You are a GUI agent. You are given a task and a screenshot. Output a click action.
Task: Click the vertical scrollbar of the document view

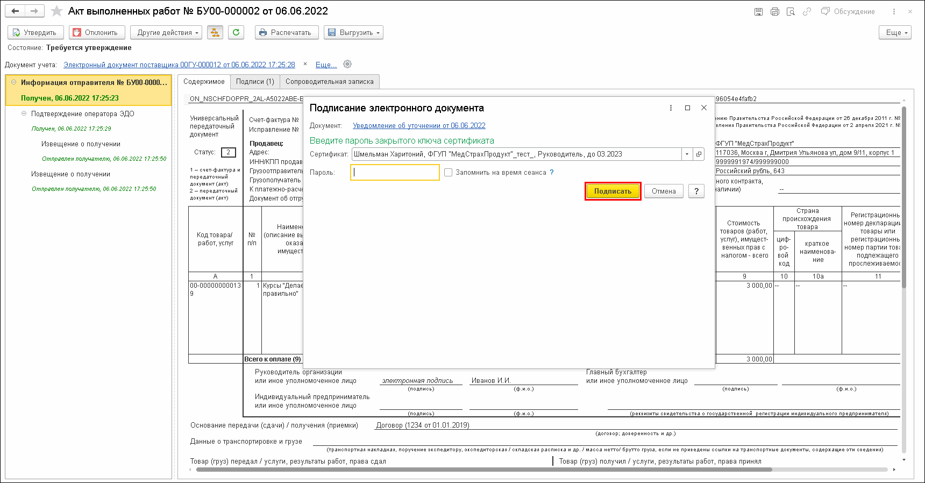904,198
